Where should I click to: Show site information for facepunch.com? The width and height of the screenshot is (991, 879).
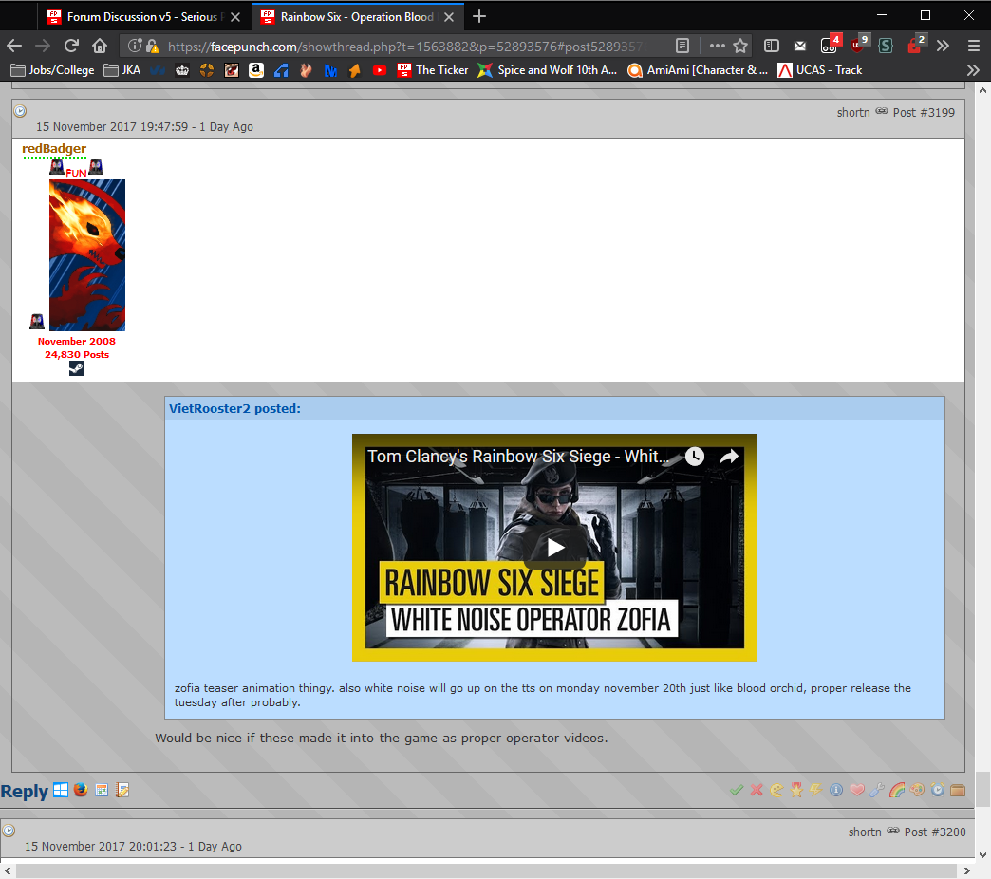tap(134, 46)
